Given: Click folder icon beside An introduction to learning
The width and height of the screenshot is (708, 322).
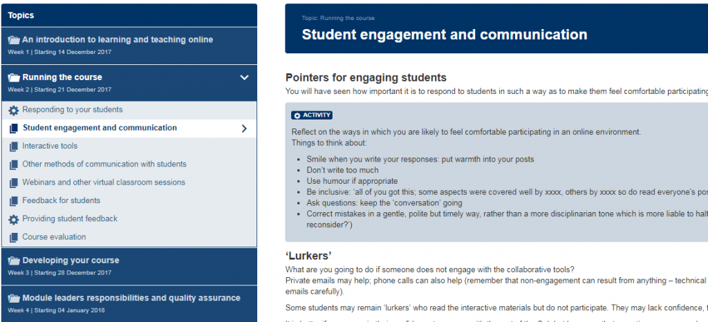Looking at the screenshot, I should click(x=14, y=40).
